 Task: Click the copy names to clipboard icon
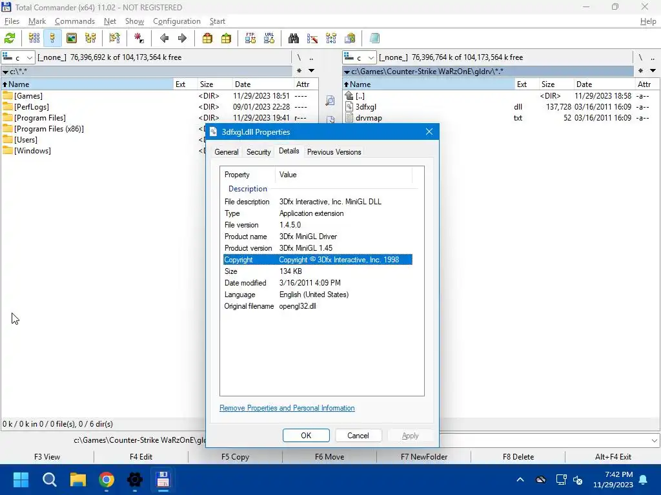[350, 38]
